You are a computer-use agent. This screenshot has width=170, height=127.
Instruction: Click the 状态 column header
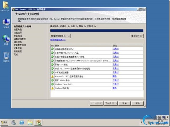pos(127,45)
